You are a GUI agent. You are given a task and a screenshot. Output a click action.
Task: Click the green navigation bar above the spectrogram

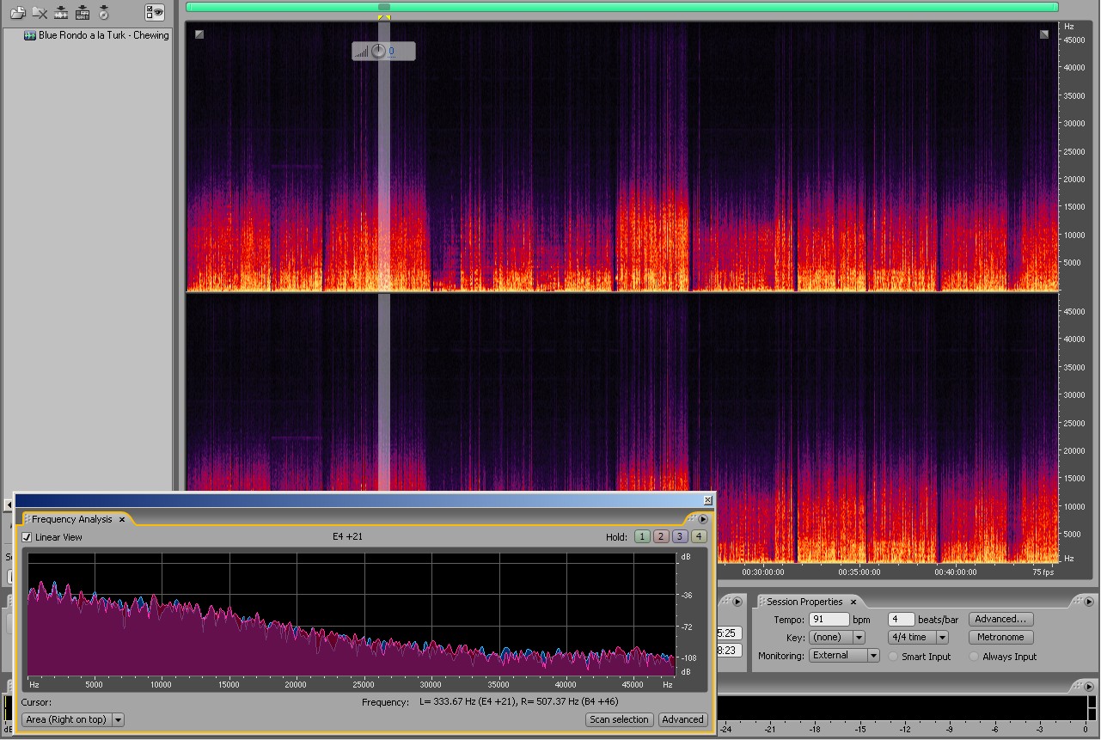coord(621,7)
